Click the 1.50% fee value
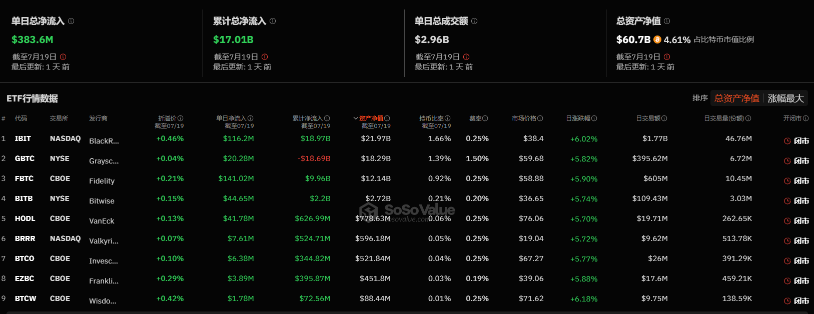 477,158
